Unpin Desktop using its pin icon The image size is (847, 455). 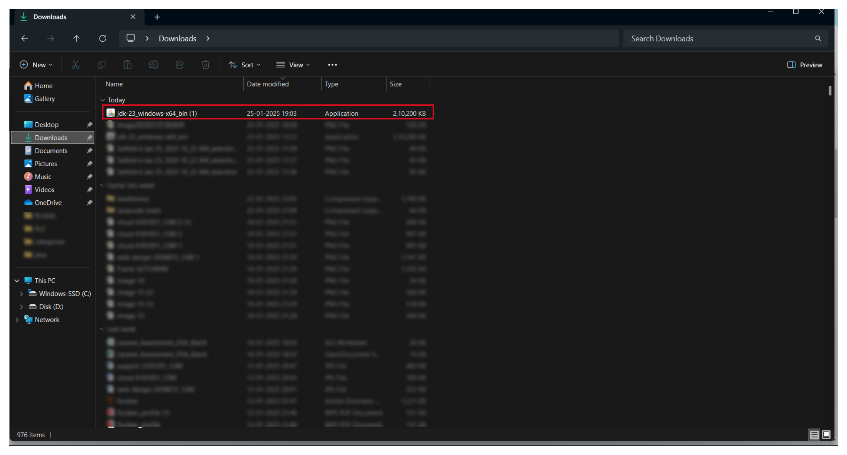[89, 125]
